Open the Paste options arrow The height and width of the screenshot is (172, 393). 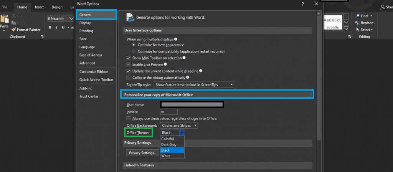4,31
